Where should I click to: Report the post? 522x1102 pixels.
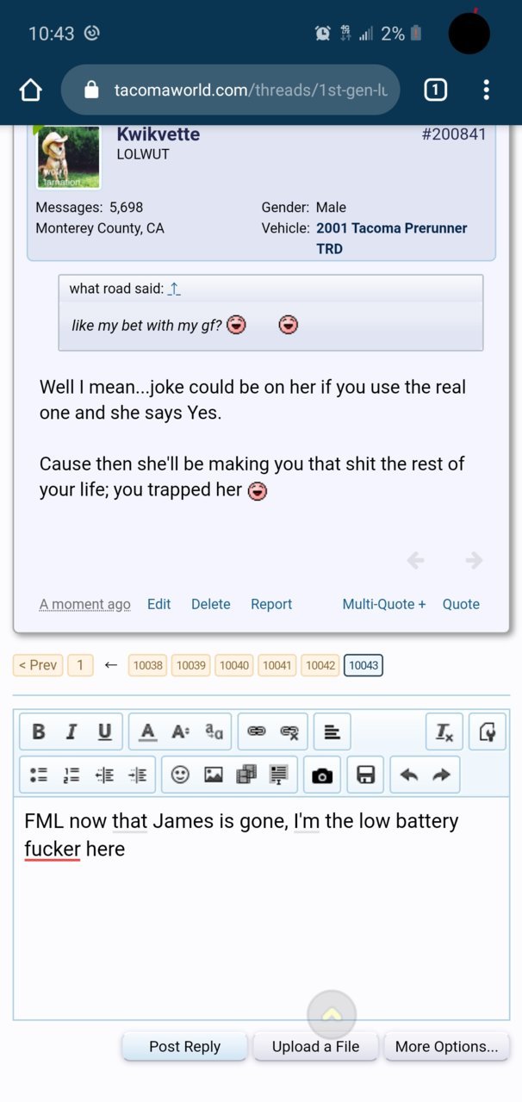point(271,604)
